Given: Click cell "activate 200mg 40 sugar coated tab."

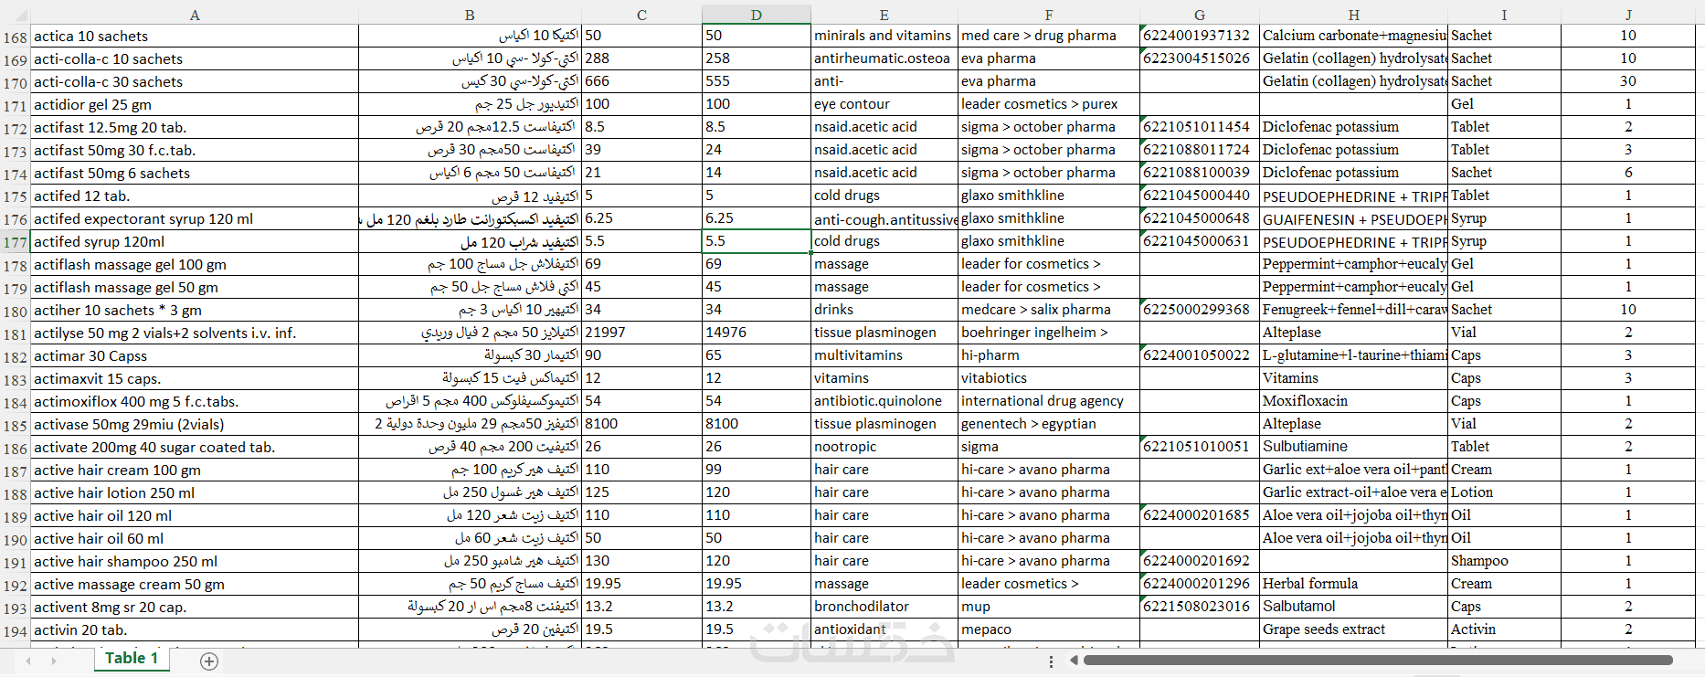Looking at the screenshot, I should point(195,448).
